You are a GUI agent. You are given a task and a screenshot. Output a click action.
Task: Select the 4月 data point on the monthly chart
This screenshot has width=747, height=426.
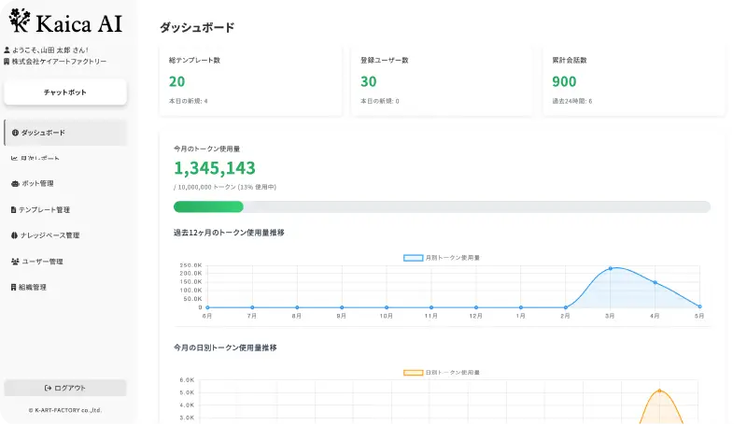coord(655,282)
